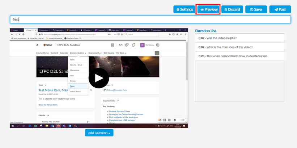Save the quiz with the Save button

[256, 9]
